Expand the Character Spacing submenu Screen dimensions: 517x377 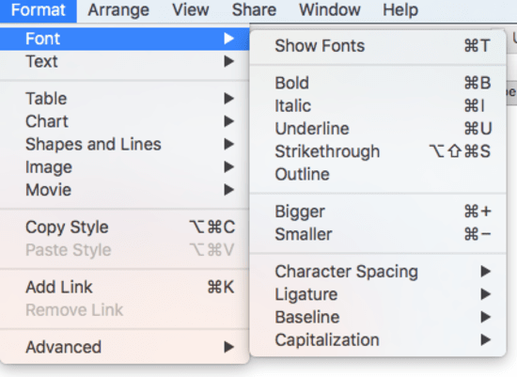click(x=378, y=272)
